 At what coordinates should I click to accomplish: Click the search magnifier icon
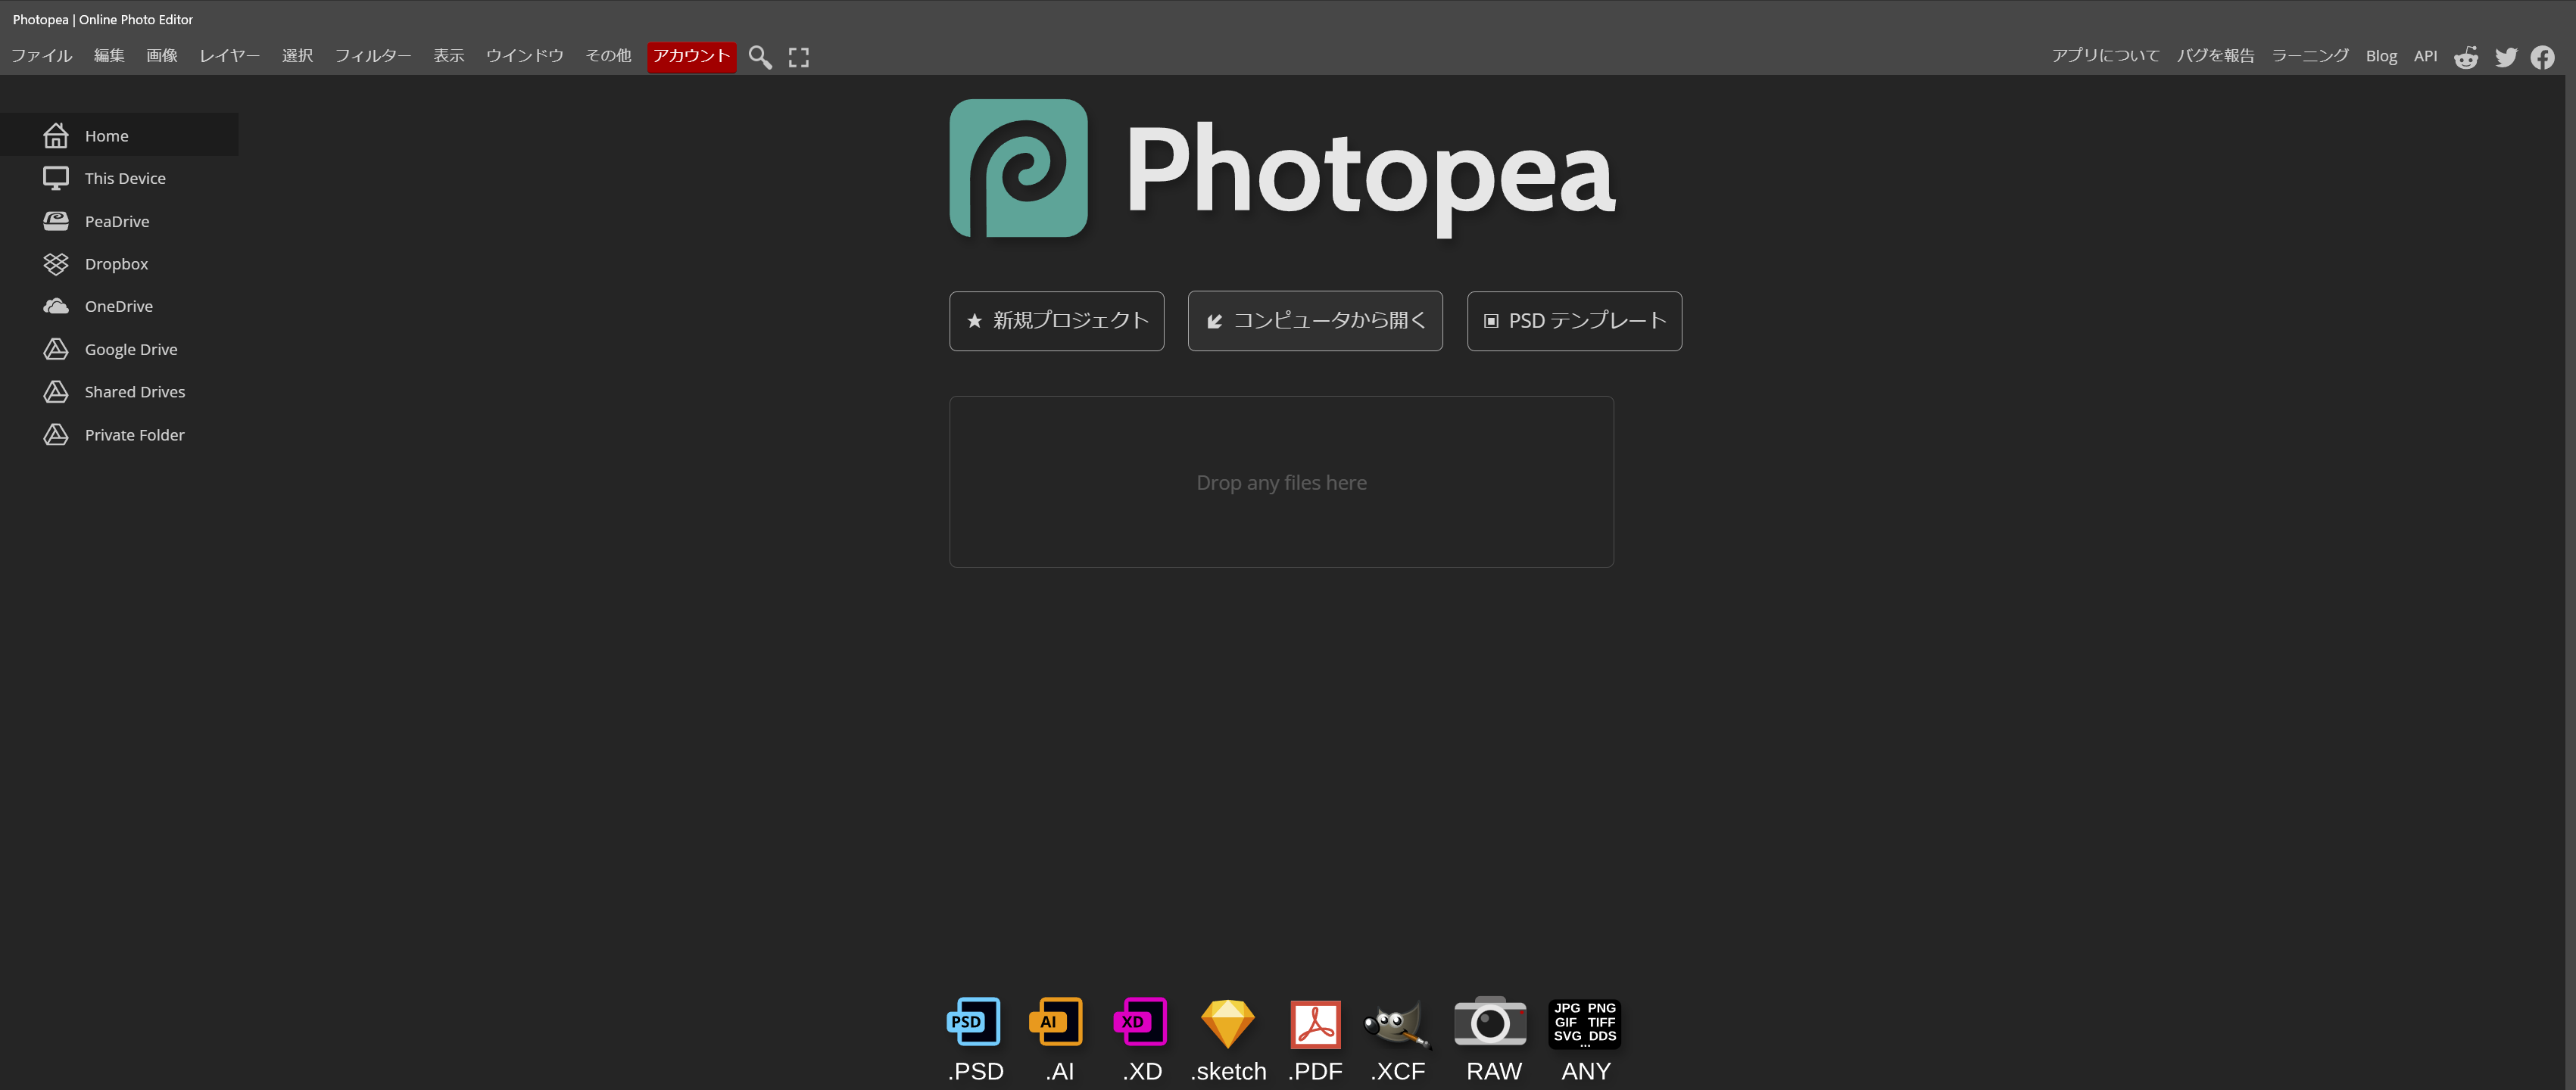tap(760, 57)
